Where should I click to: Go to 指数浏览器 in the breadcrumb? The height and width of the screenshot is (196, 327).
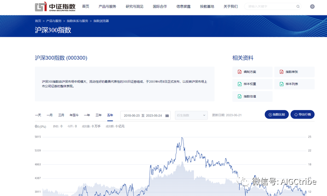click(101, 21)
